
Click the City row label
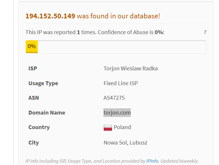(x=34, y=143)
